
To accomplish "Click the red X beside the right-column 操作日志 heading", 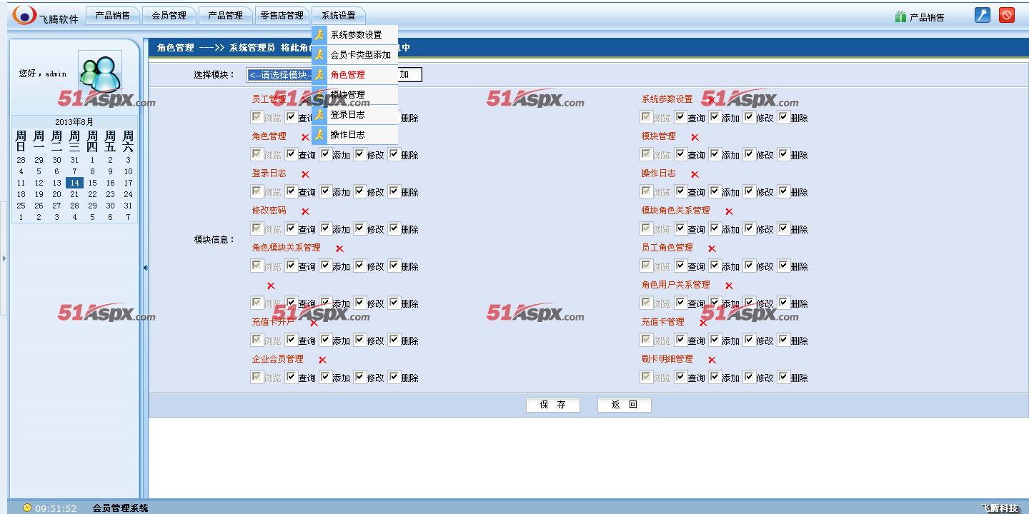I will coord(695,174).
